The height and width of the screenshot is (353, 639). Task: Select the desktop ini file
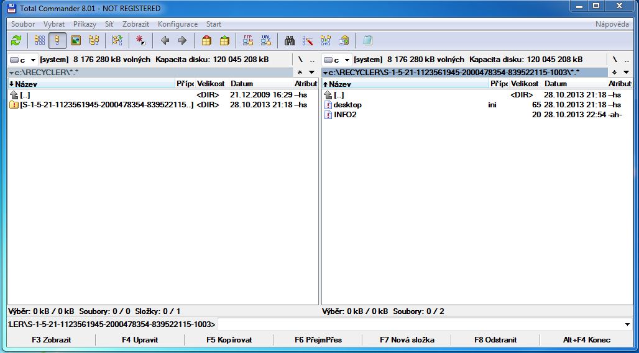point(477,105)
